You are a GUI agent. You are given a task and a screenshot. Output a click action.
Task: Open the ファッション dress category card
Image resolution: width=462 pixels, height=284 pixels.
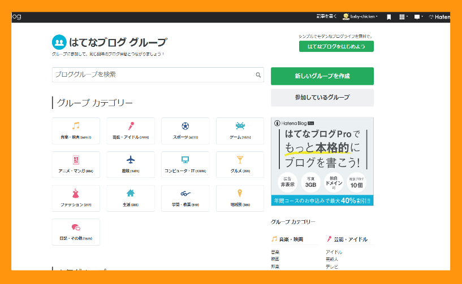(76, 198)
